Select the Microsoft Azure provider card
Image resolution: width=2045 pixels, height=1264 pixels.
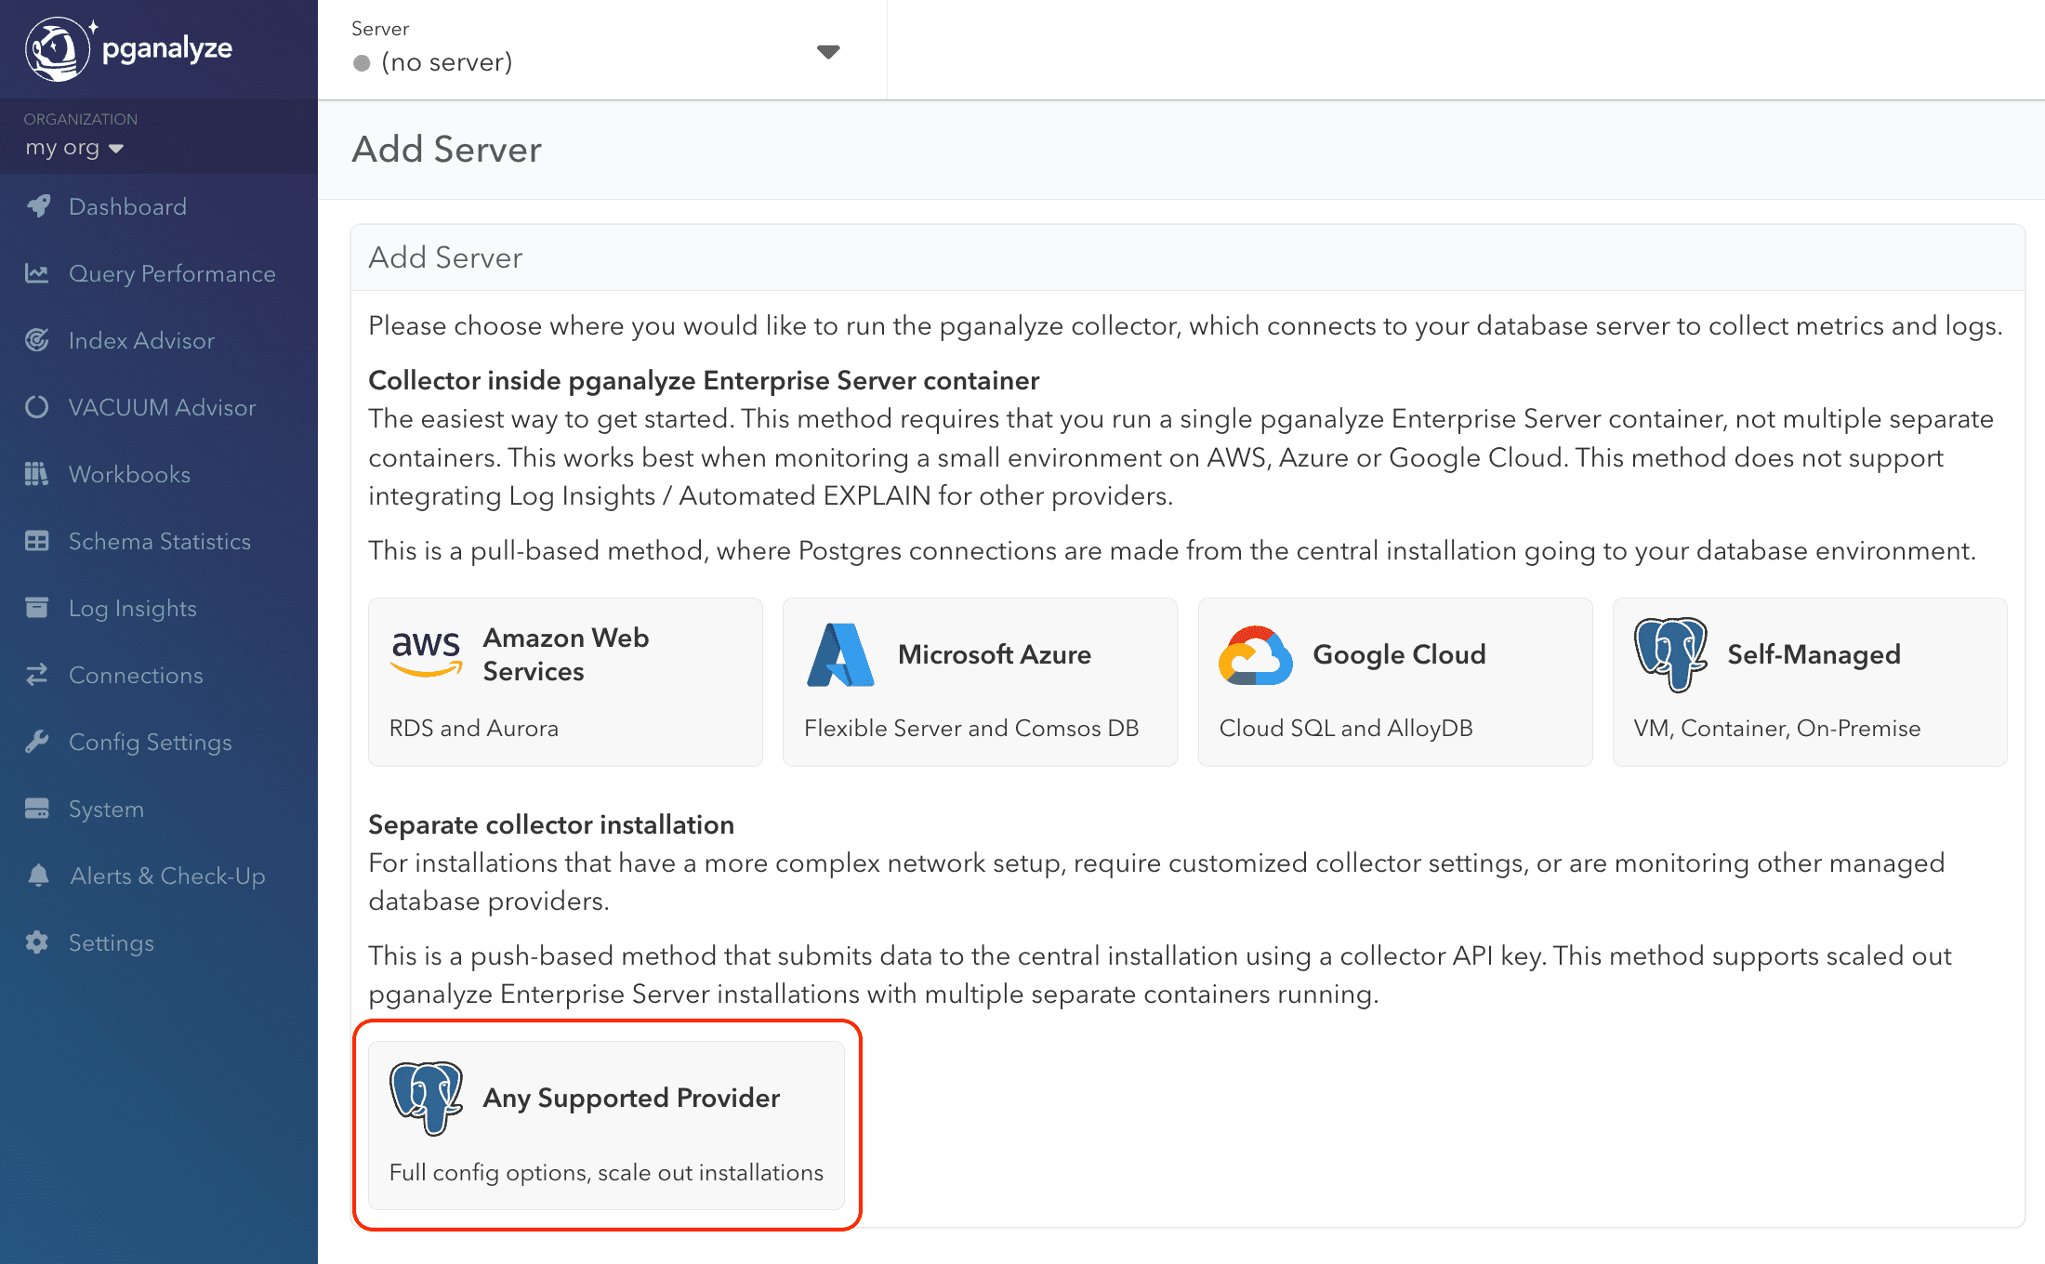tap(980, 682)
